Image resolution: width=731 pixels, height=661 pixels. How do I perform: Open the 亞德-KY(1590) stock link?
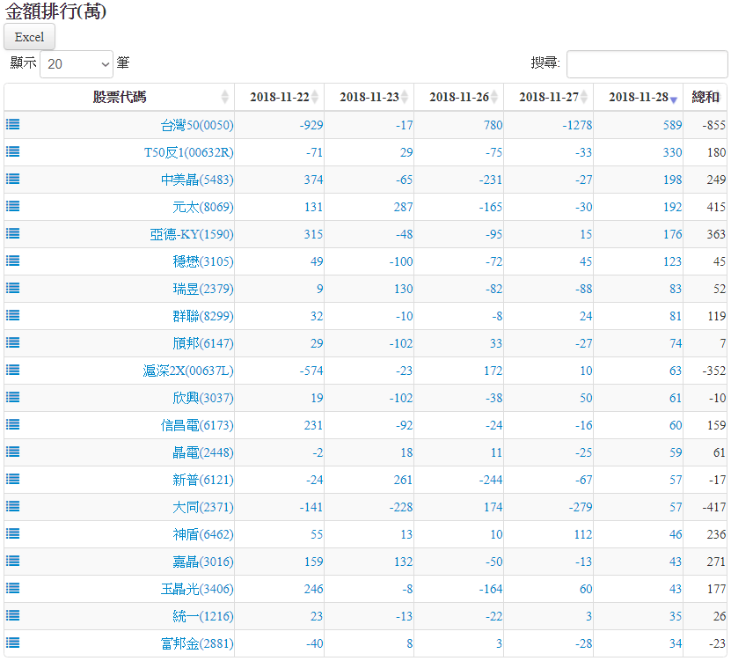tap(192, 234)
